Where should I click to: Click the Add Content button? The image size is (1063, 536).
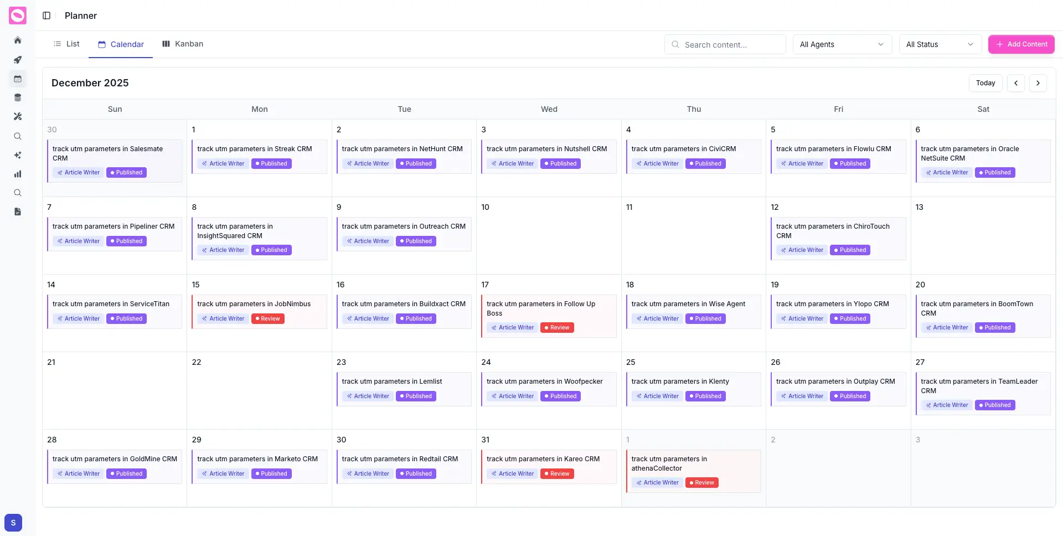pyautogui.click(x=1021, y=44)
